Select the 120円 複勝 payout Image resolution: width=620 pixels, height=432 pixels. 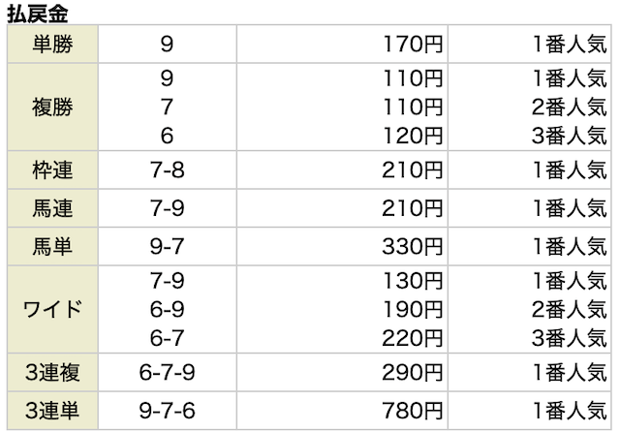[414, 137]
